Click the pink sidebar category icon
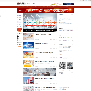The height and width of the screenshot is (91, 91). pos(18,26)
